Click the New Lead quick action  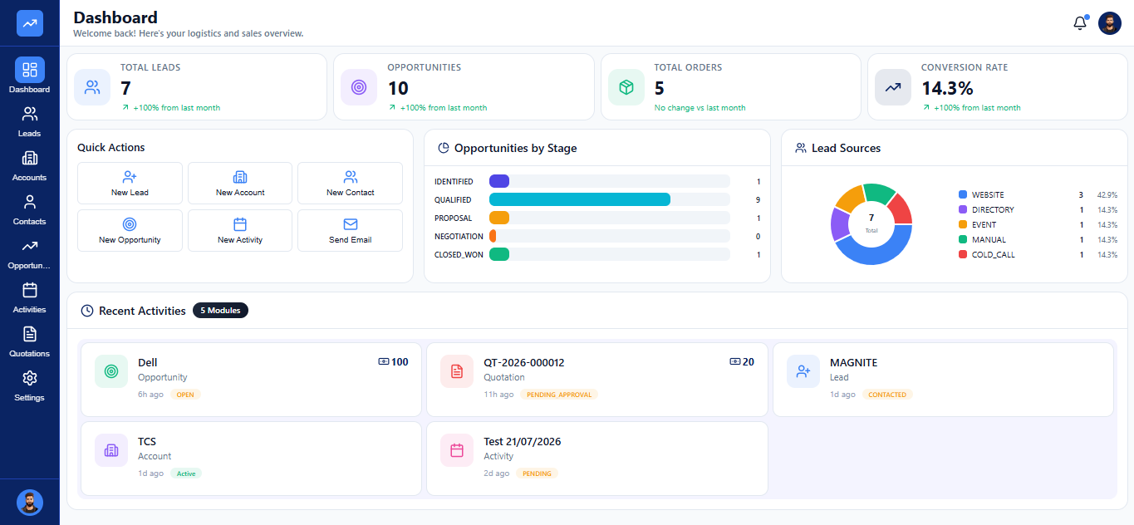click(x=130, y=183)
